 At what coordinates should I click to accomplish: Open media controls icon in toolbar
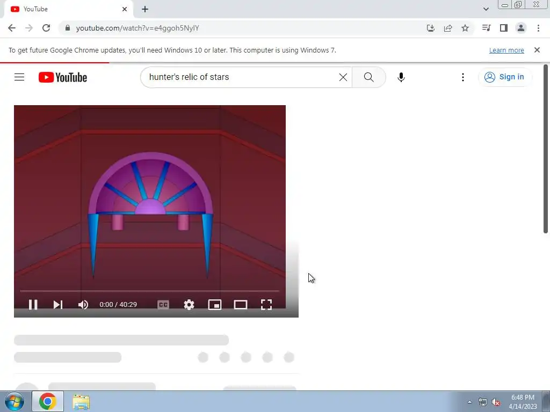point(486,28)
